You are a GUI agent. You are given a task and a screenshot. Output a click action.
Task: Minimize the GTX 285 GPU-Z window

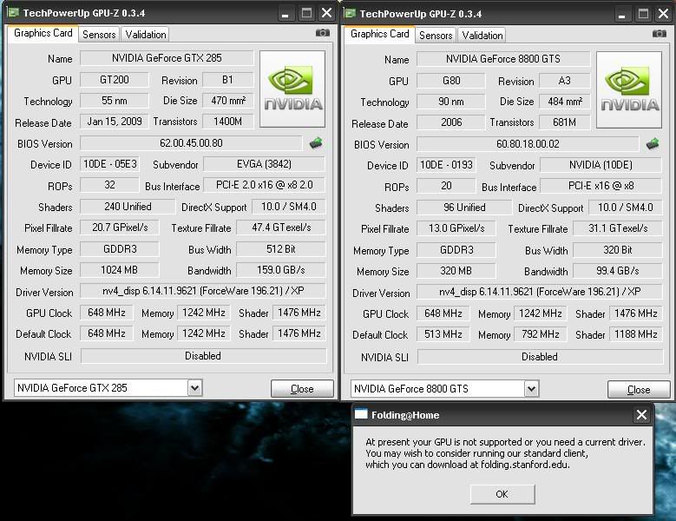click(285, 13)
